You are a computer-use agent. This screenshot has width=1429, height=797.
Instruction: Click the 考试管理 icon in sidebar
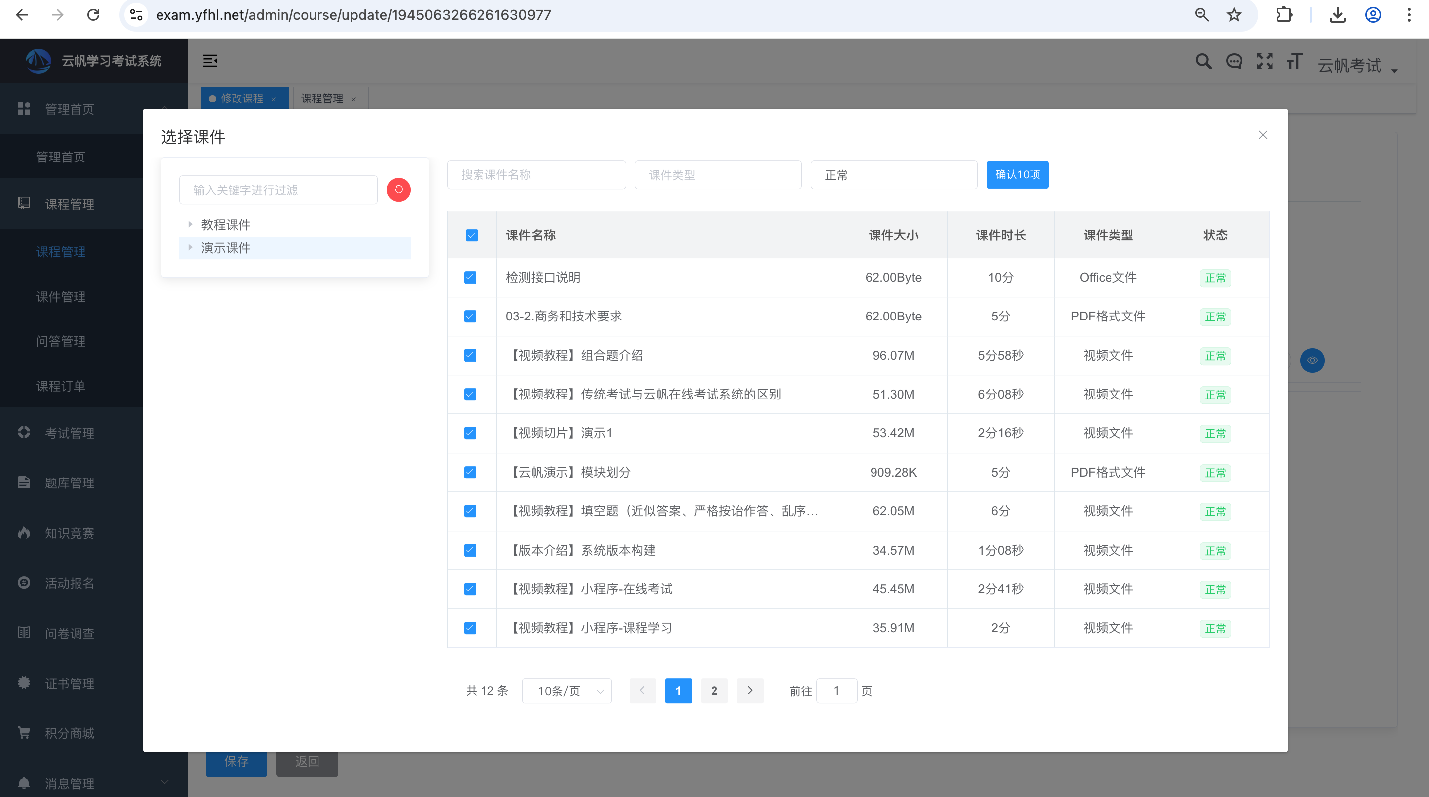point(24,432)
